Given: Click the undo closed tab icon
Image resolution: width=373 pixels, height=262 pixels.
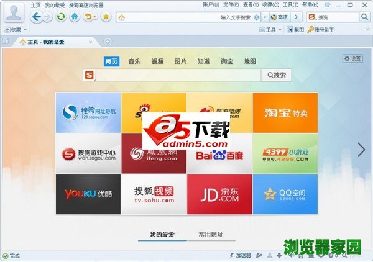Looking at the screenshot, I should tap(89, 17).
